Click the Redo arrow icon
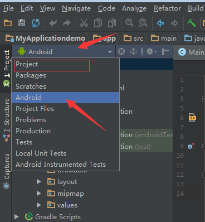Screen dimensions: 205x222 [x=67, y=23]
